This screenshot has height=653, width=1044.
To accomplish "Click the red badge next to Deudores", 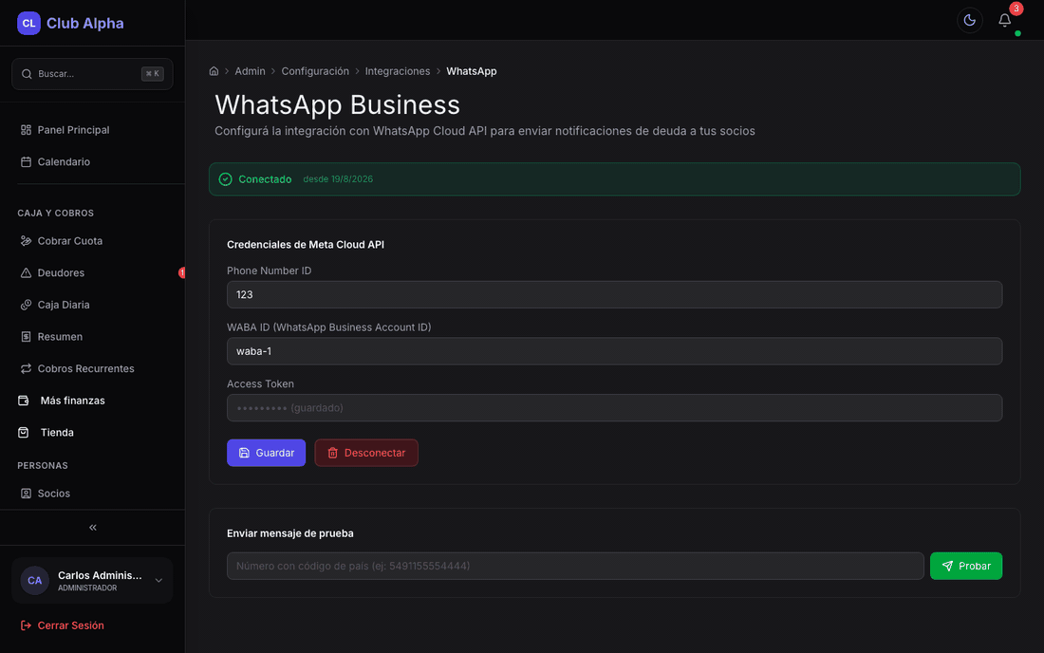I will click(x=182, y=273).
